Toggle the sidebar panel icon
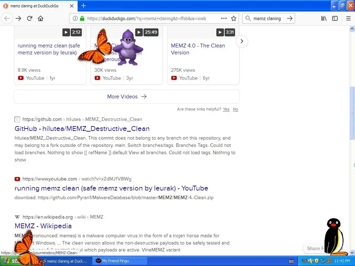Screen dimensions: 355x266 [335, 19]
